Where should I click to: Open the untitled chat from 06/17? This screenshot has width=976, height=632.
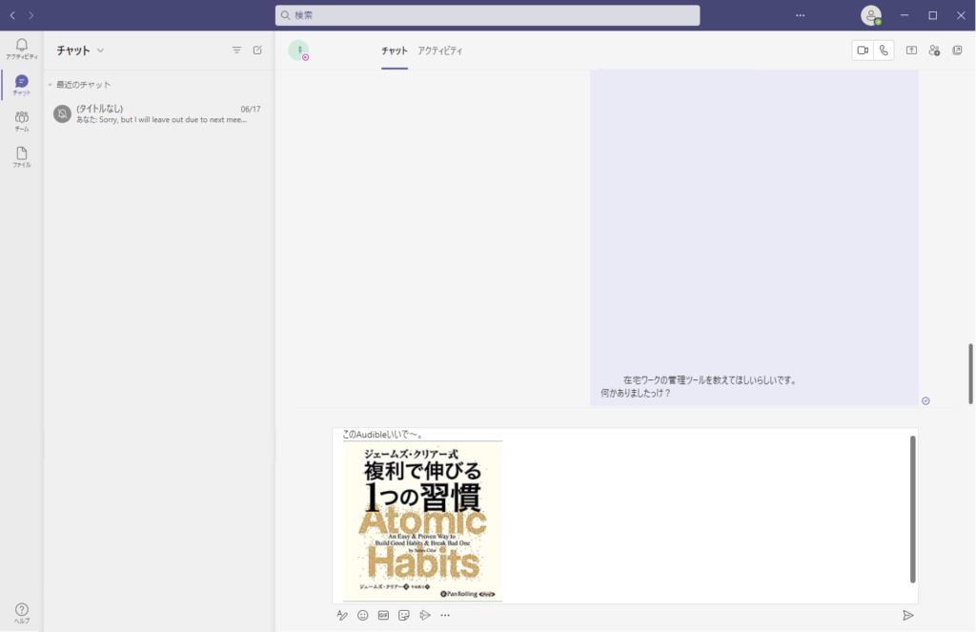[159, 114]
